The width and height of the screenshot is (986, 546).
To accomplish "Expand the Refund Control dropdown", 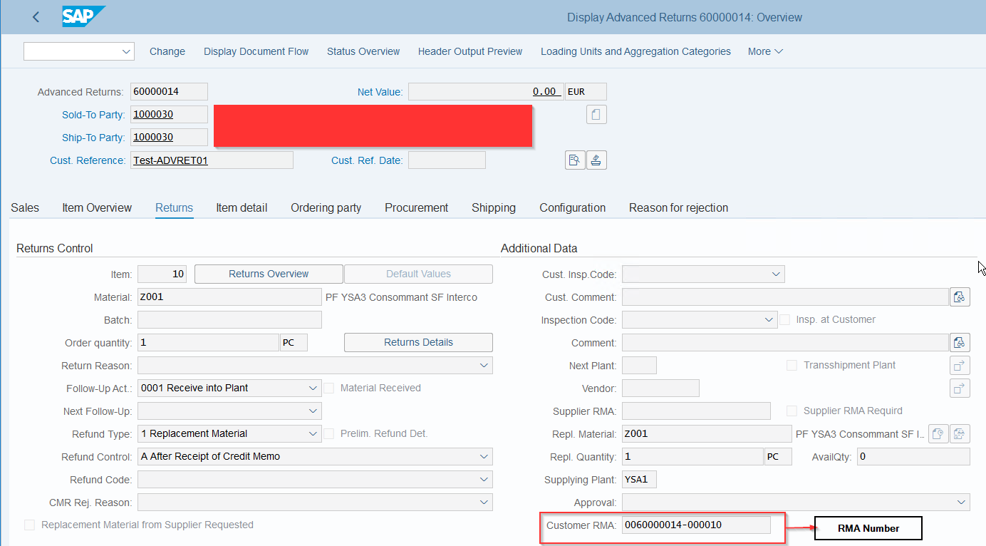I will pyautogui.click(x=484, y=456).
